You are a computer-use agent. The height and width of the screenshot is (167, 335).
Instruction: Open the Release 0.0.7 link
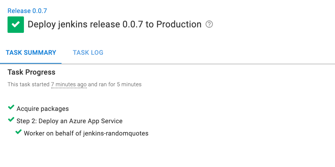(x=27, y=11)
